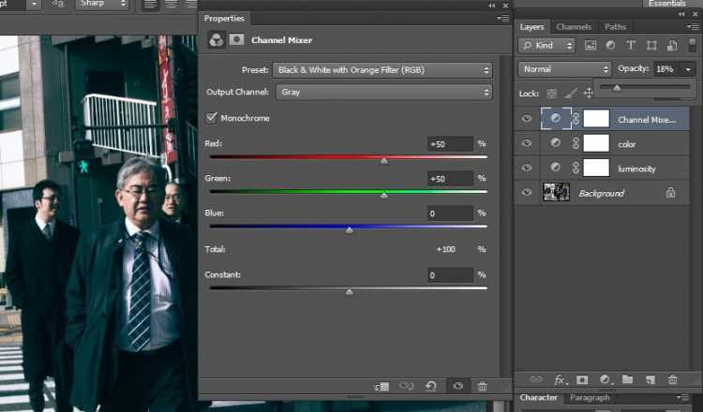Add a layer mask from Layers panel

582,379
